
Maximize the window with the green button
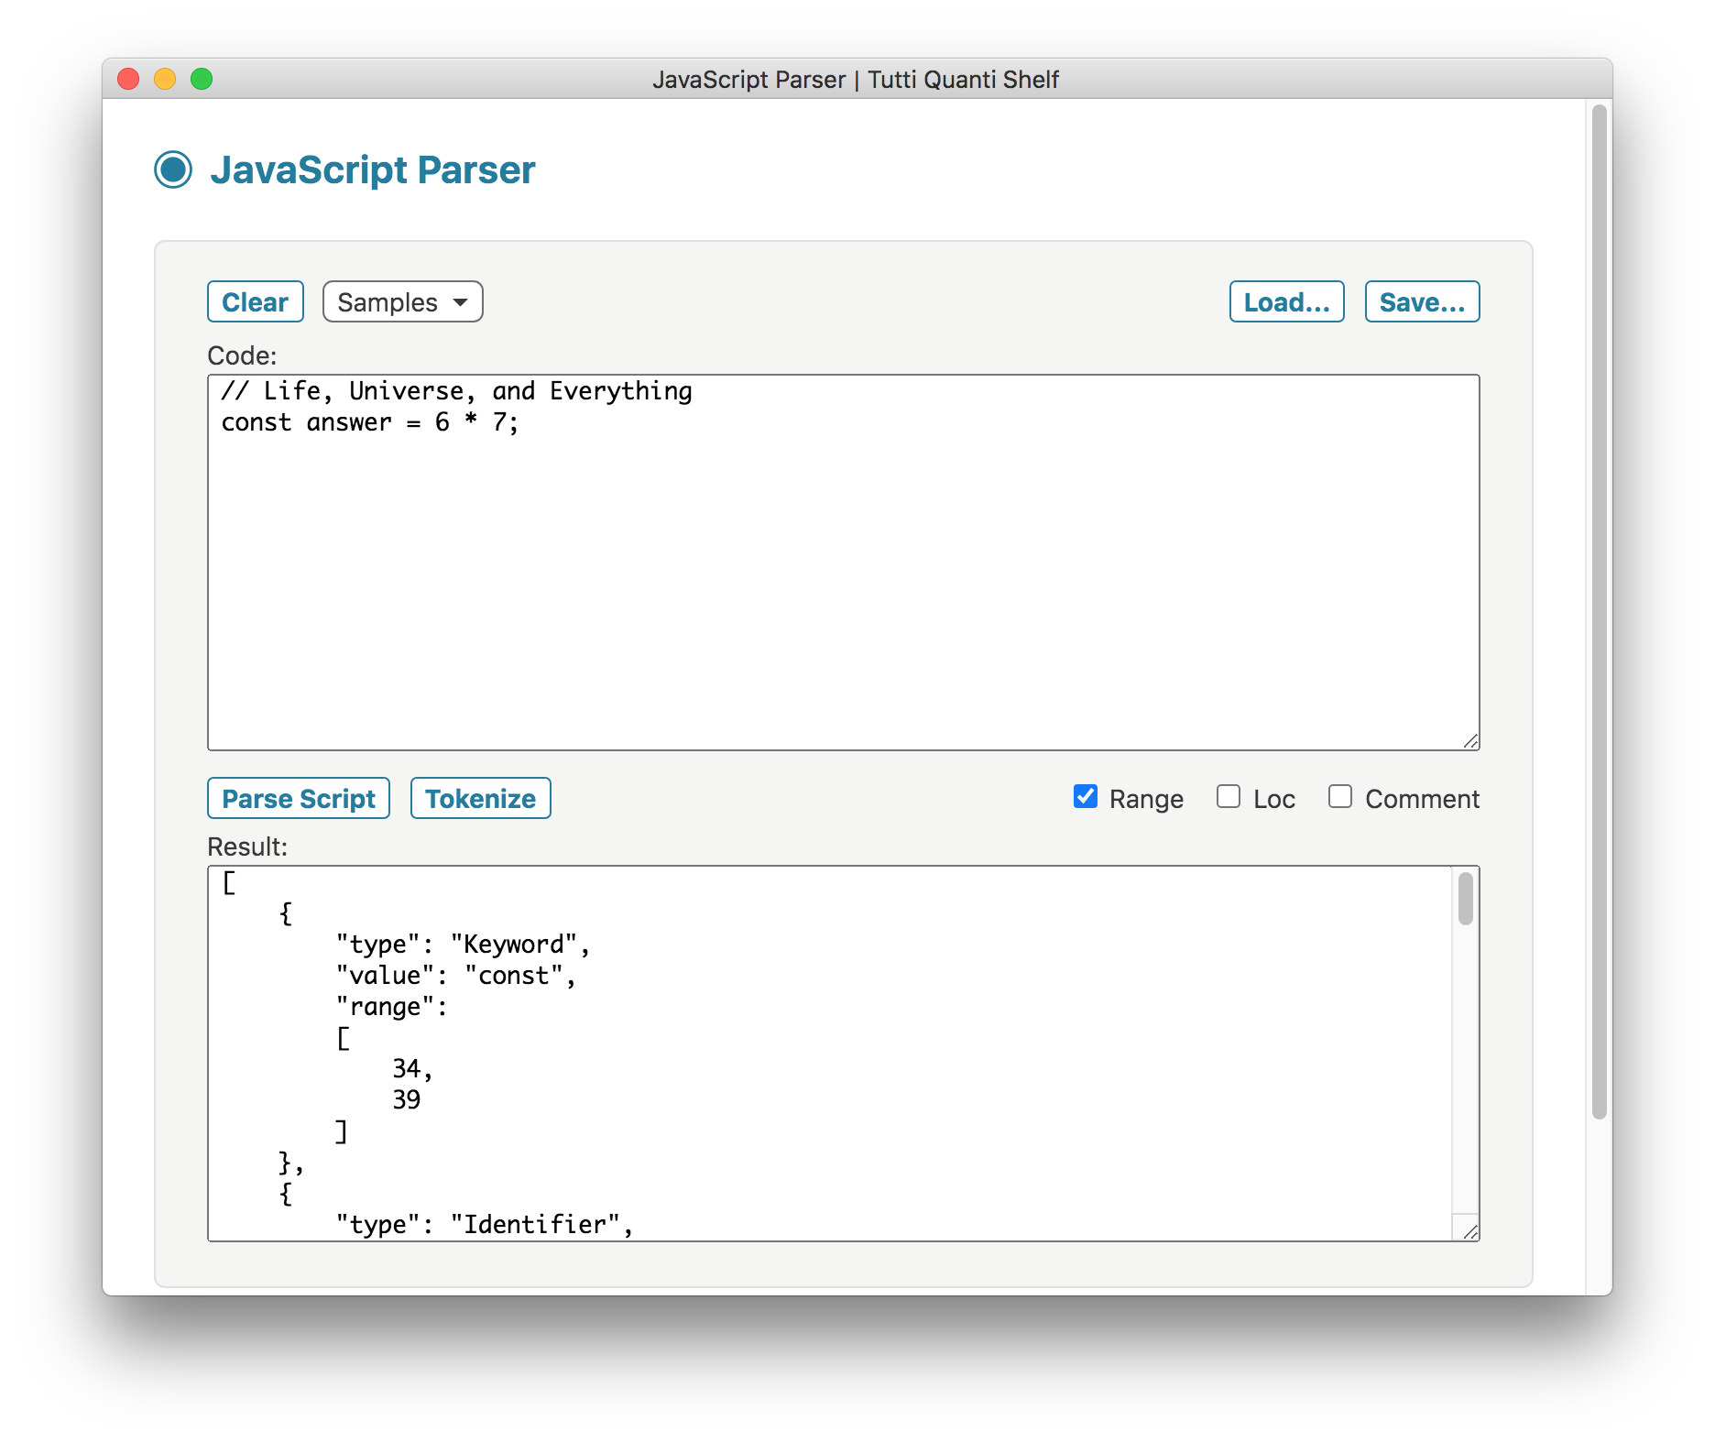[202, 79]
